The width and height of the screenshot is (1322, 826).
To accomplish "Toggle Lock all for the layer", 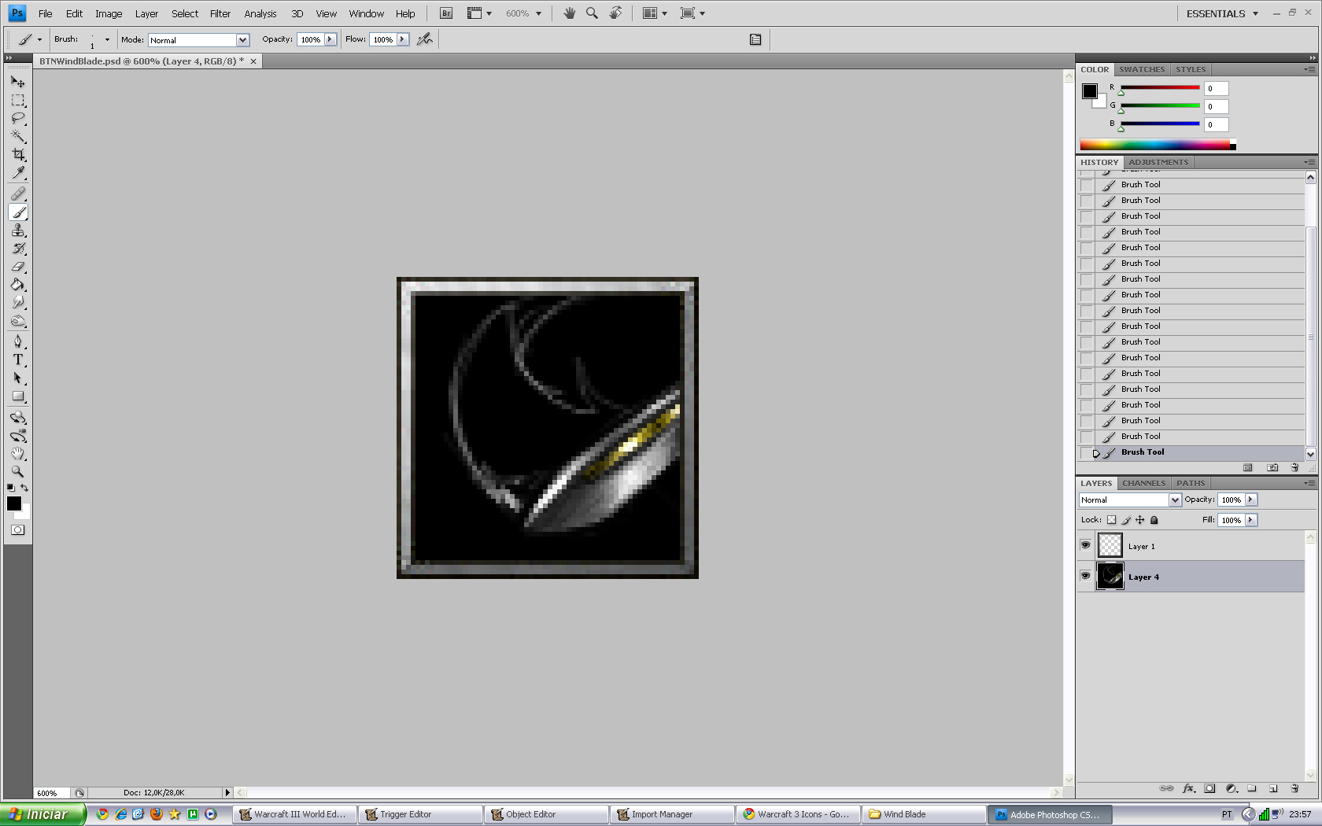I will 1154,520.
